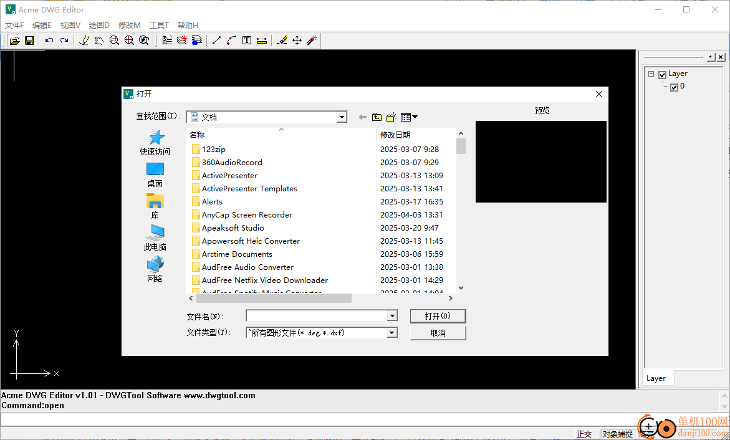Go back using the dialog's back arrow
This screenshot has width=730, height=440.
point(363,117)
